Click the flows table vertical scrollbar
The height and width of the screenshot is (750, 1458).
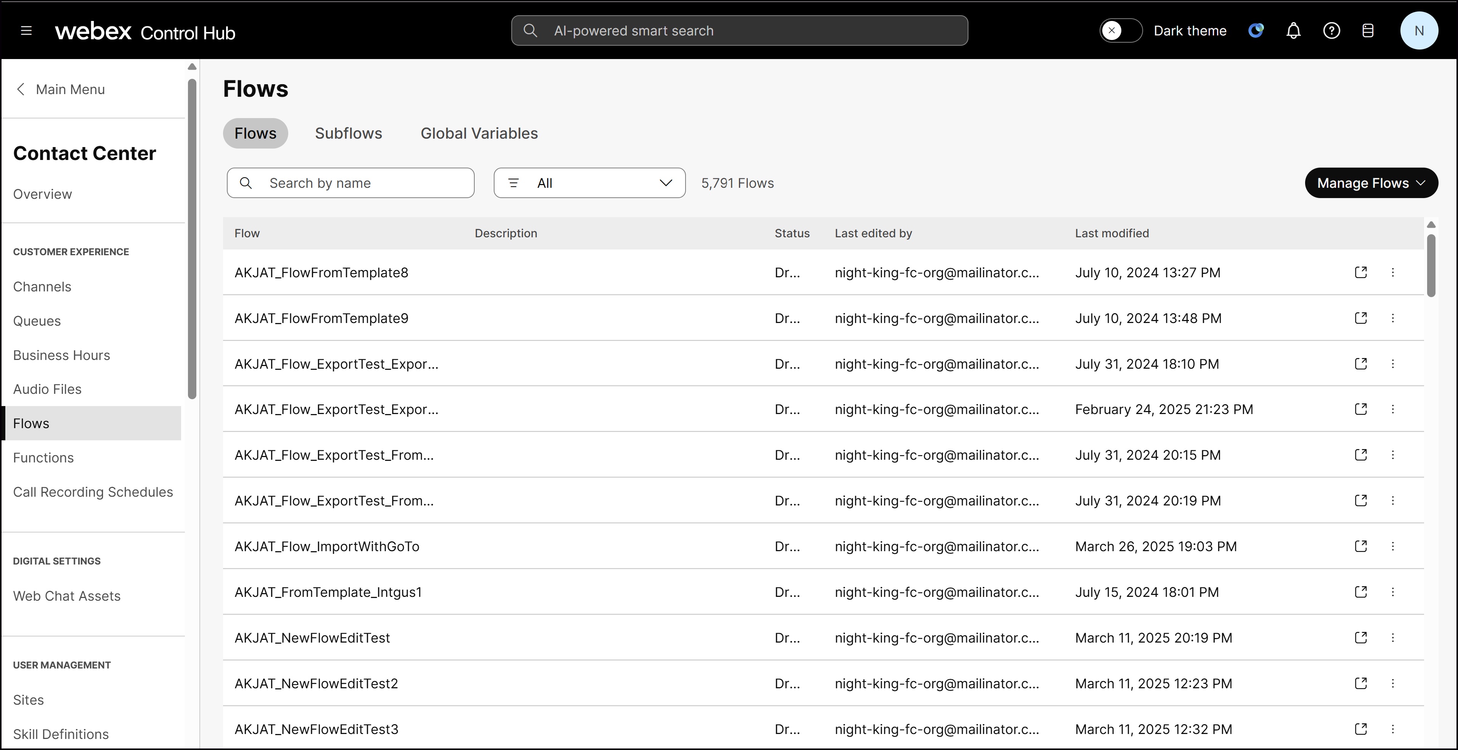tap(1431, 266)
